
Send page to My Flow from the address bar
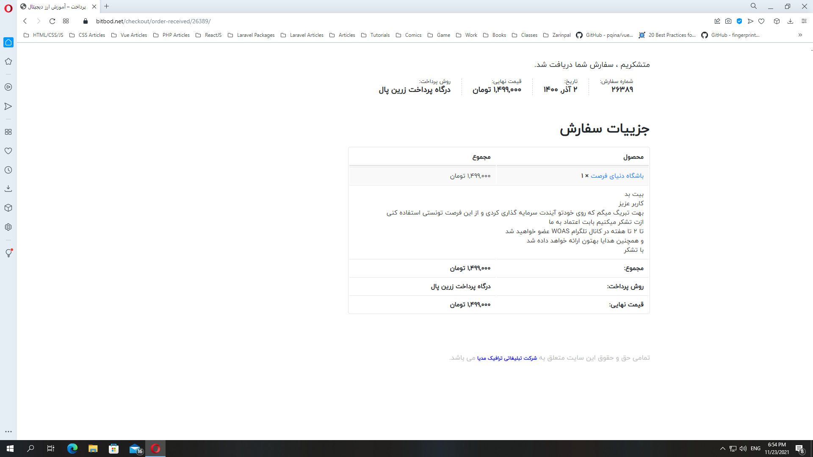[750, 21]
